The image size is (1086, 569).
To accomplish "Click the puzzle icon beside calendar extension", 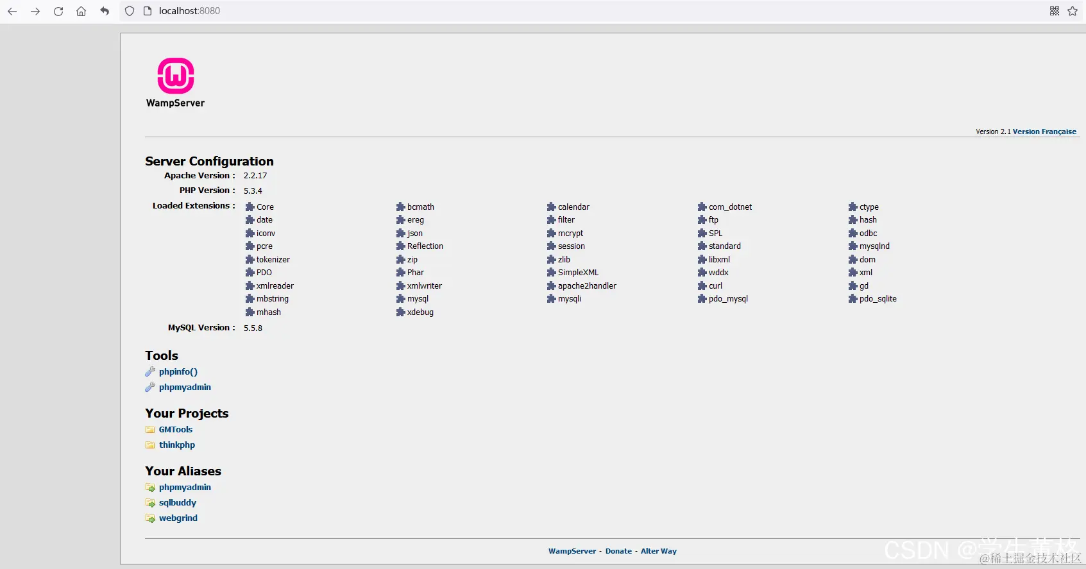I will (x=552, y=207).
